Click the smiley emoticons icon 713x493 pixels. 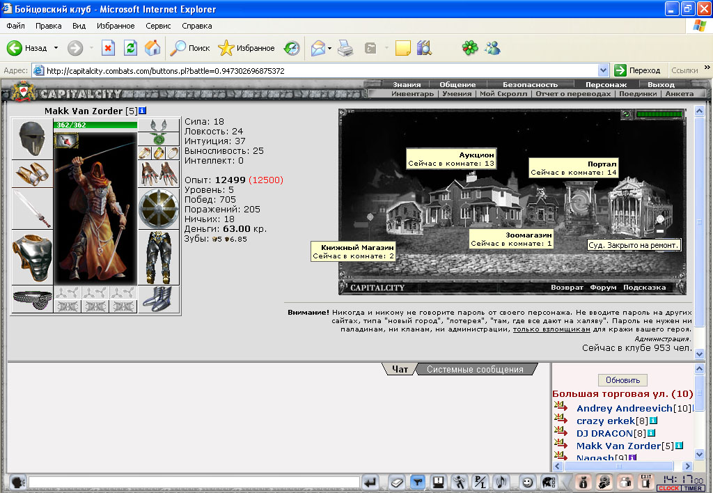point(527,482)
